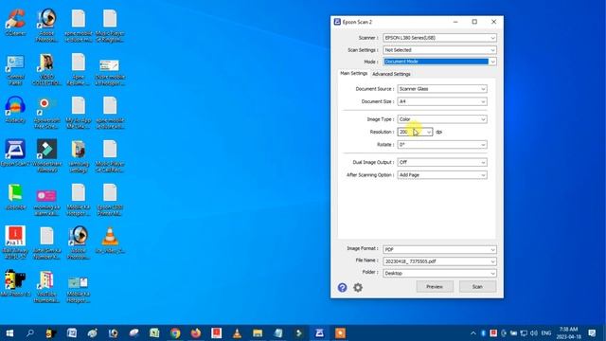Open the red PDF app in taskbar
This screenshot has height=341, width=606.
(217, 332)
